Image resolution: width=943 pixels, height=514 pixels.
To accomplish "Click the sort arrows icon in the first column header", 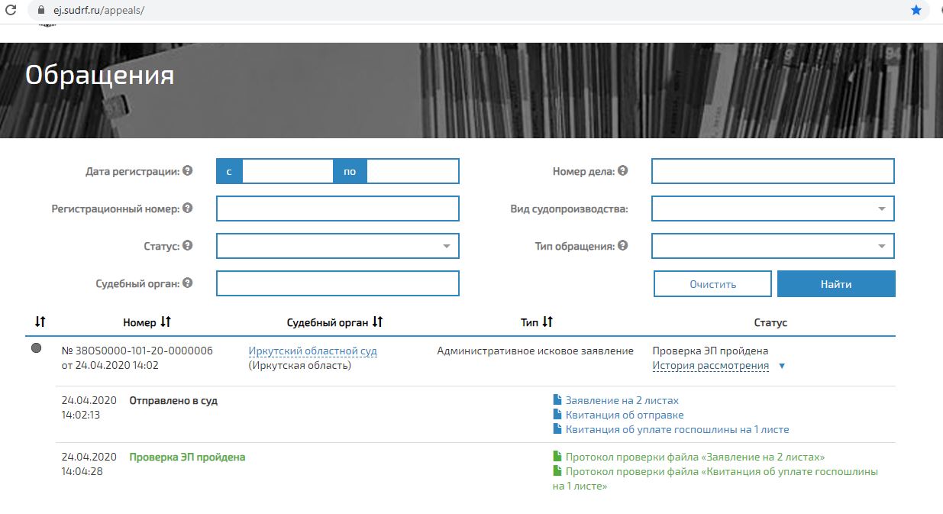I will pos(40,322).
